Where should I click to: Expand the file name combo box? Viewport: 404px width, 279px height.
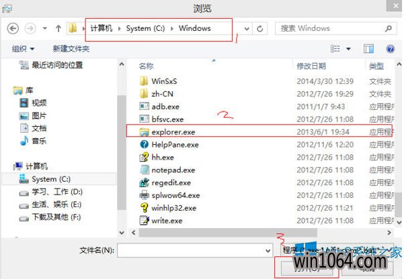point(268,250)
